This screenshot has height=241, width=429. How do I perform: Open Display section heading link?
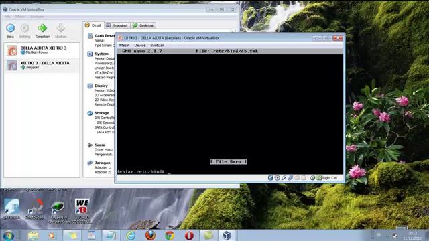pos(101,86)
